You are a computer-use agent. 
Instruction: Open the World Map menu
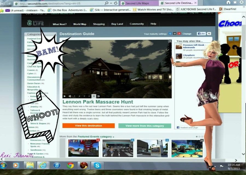(80, 24)
